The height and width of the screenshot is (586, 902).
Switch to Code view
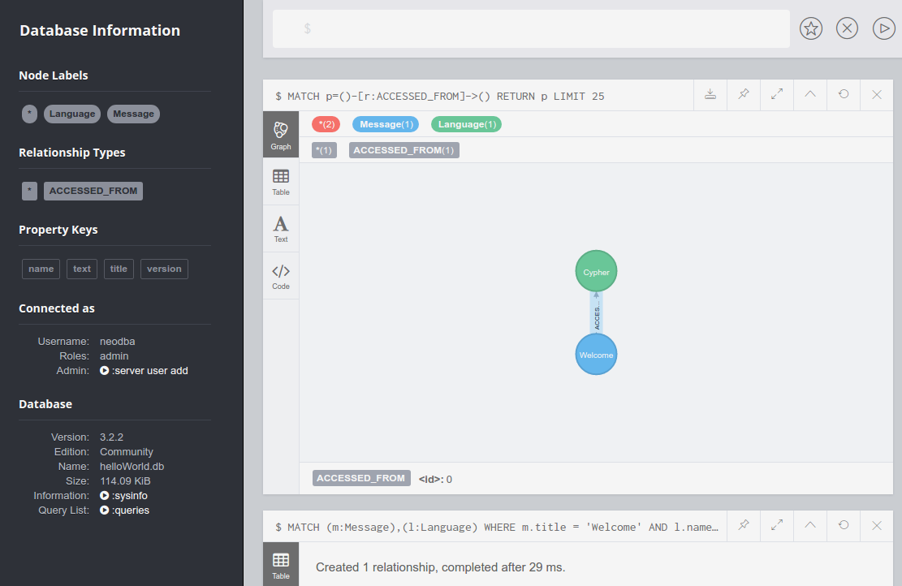pyautogui.click(x=281, y=276)
